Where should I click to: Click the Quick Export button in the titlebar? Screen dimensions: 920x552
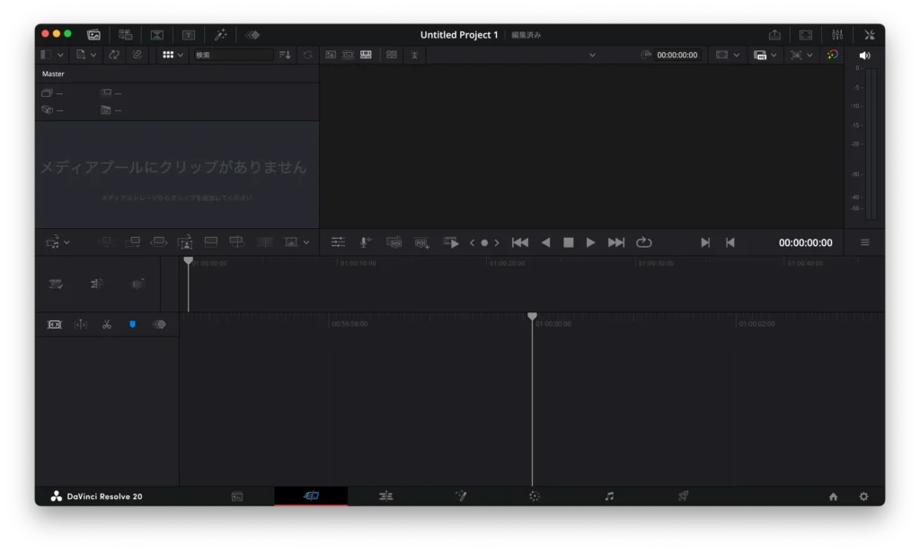point(775,34)
